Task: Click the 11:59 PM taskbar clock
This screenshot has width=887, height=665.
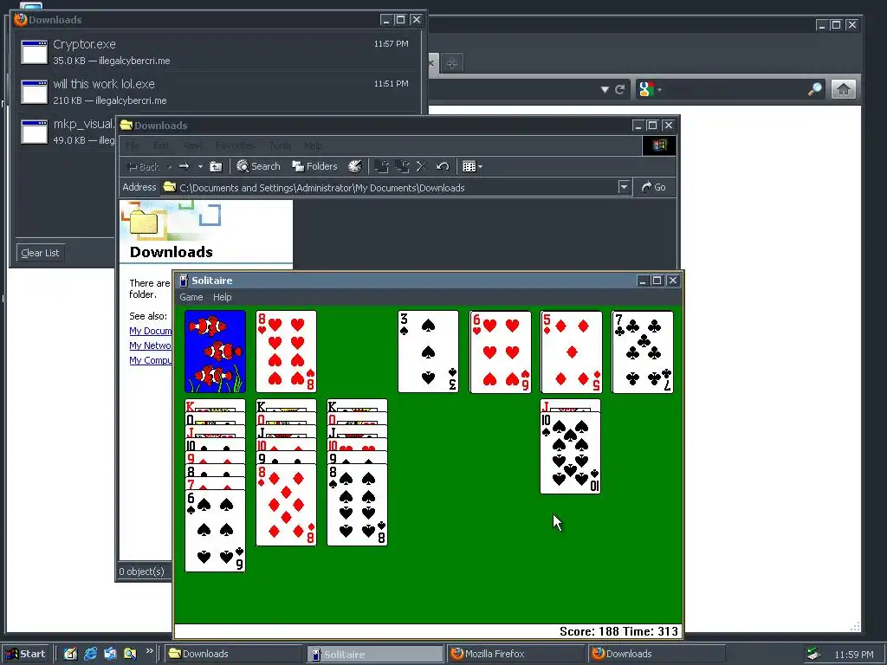Action: coord(853,655)
